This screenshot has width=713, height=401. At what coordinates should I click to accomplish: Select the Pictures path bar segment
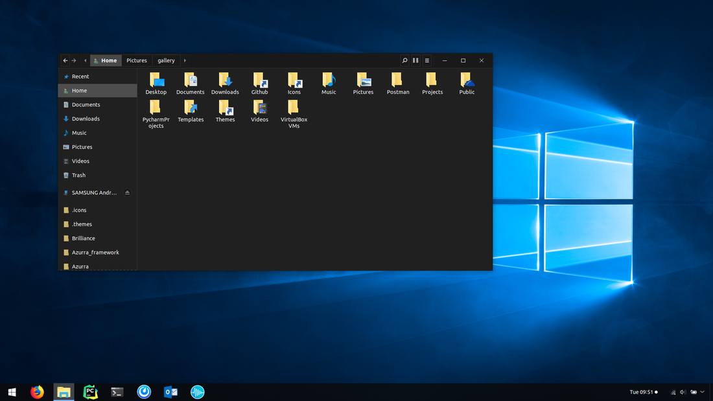click(x=137, y=60)
